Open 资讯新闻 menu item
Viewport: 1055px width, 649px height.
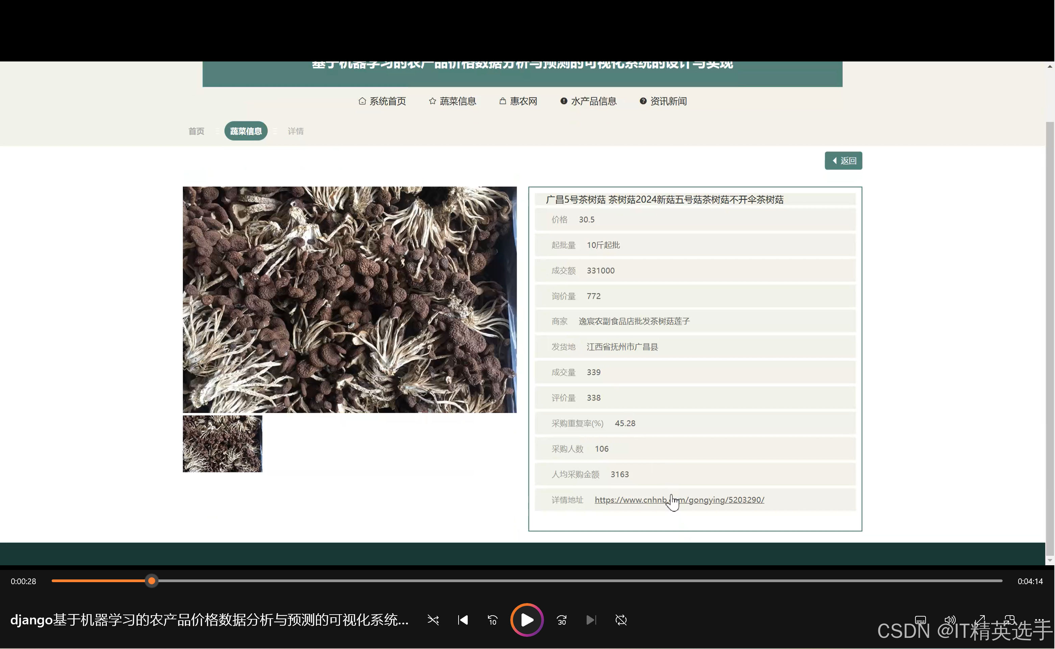point(663,101)
